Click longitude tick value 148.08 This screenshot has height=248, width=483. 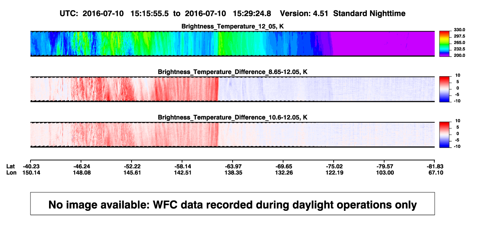(x=81, y=173)
